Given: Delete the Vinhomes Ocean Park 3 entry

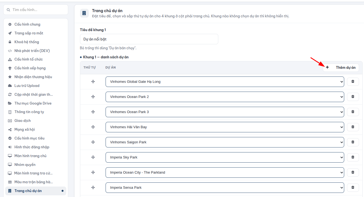Looking at the screenshot, I should (353, 112).
